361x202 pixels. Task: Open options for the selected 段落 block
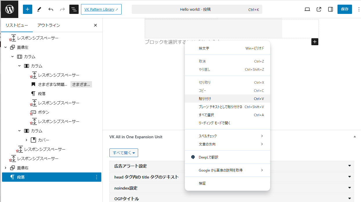97,177
